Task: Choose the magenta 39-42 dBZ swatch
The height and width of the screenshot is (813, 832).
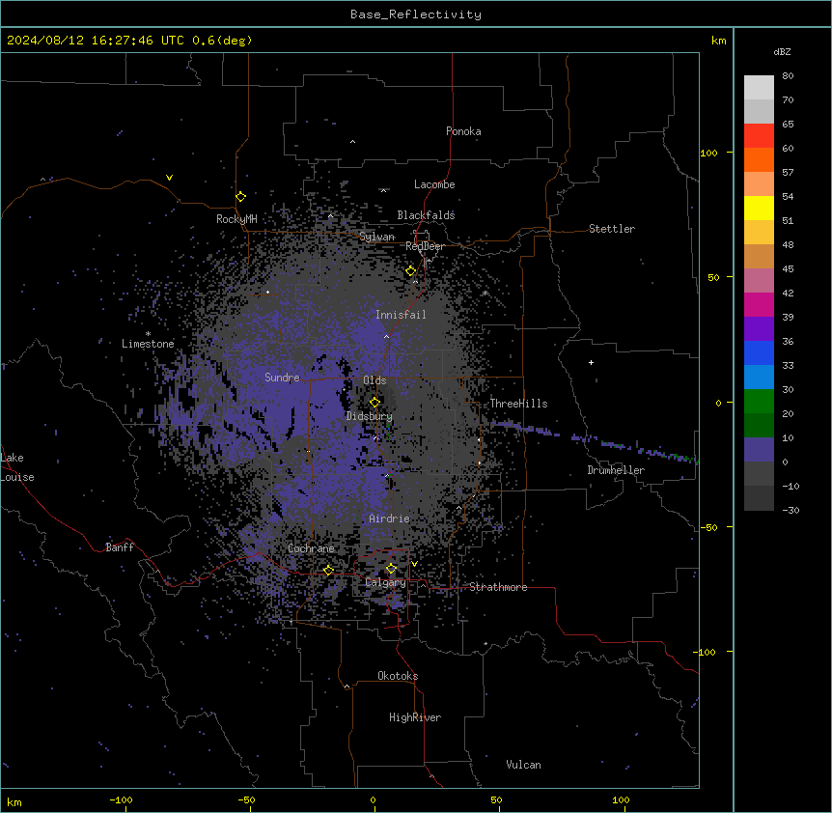Action: pyautogui.click(x=759, y=304)
